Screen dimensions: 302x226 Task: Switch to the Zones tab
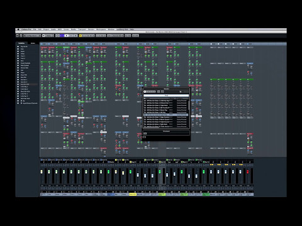(x=33, y=43)
